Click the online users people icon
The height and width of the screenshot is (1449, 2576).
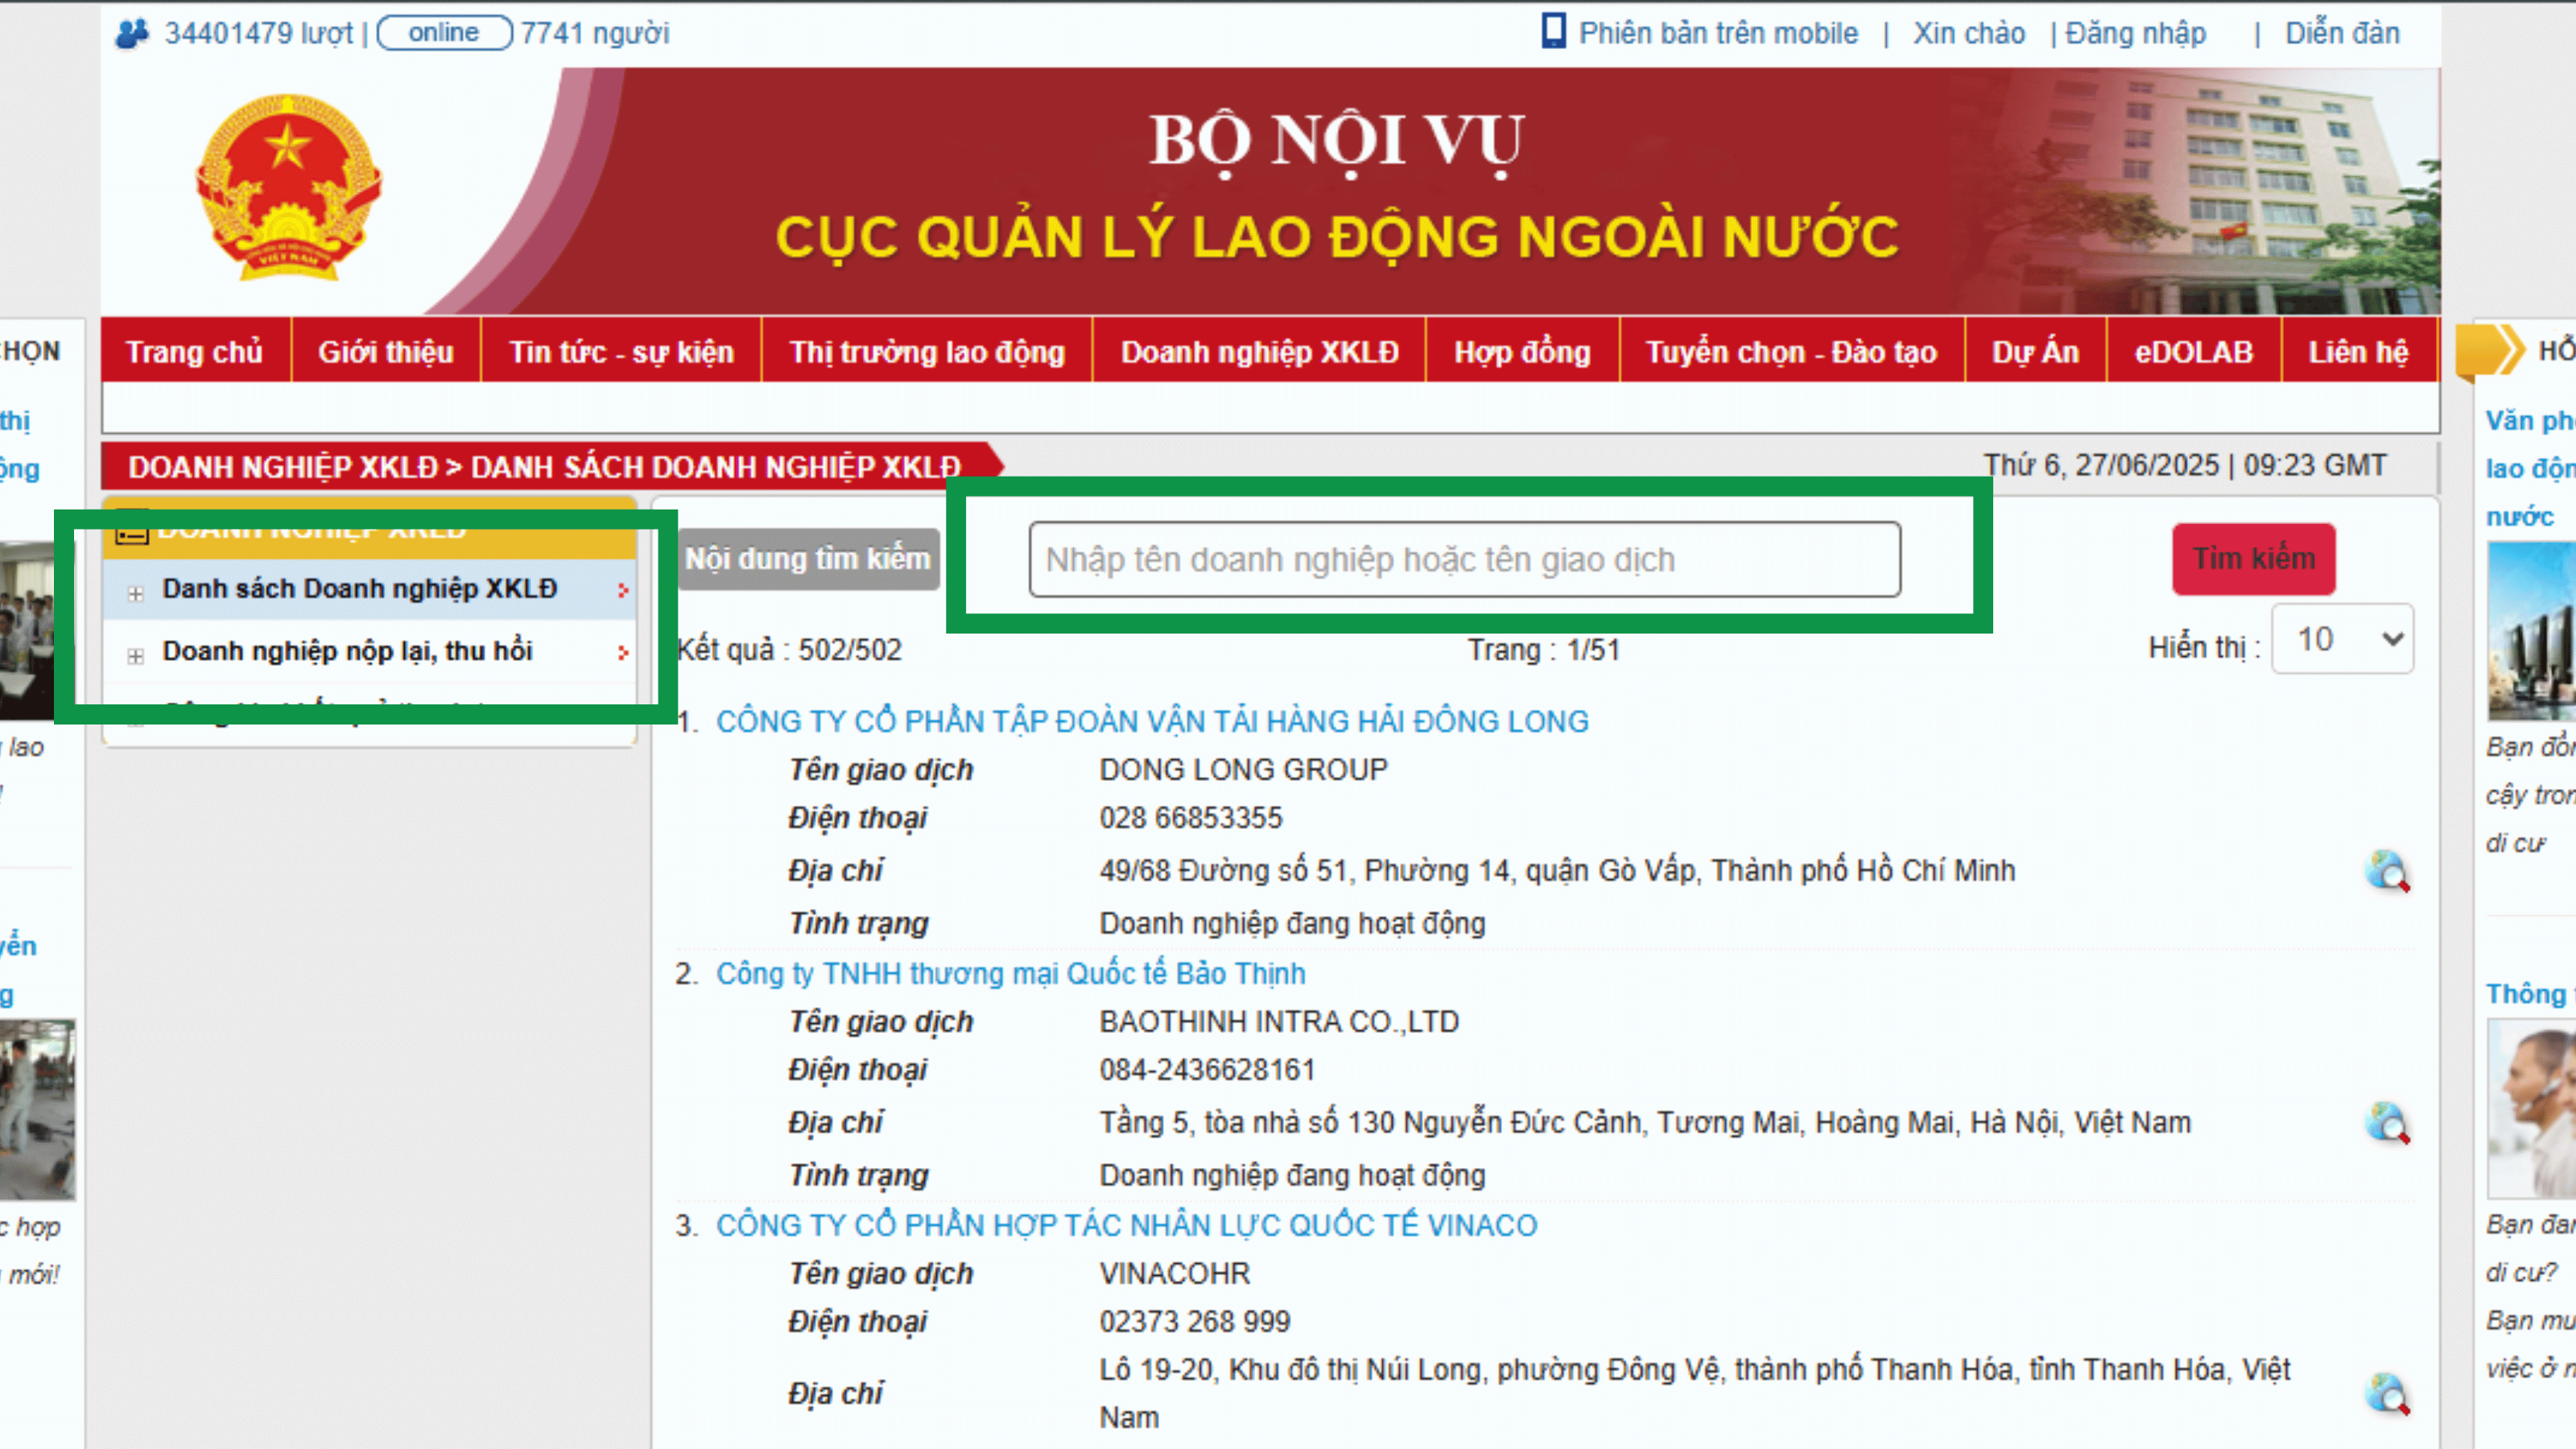[132, 34]
